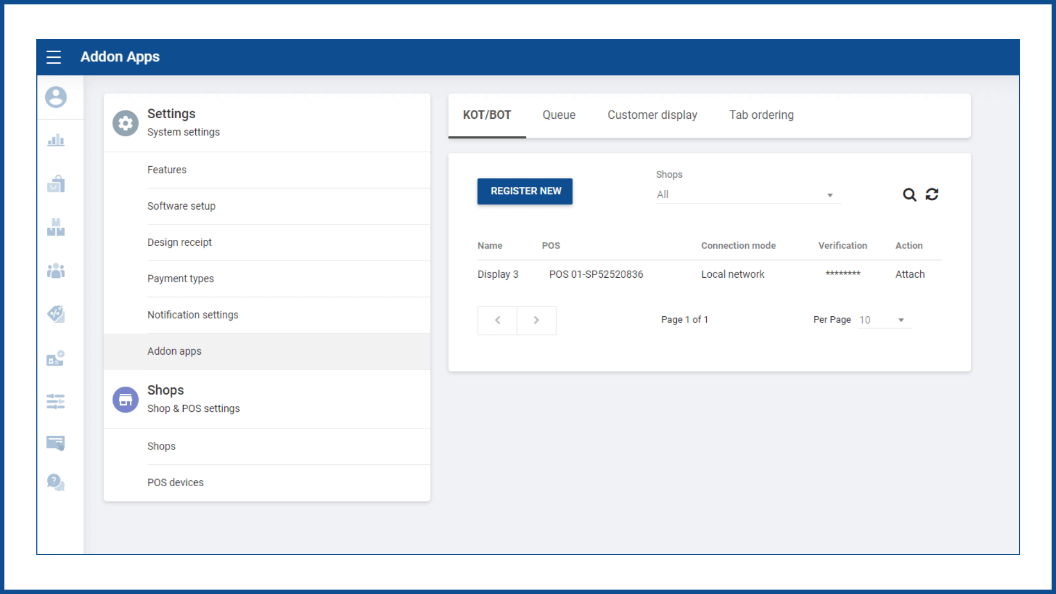Click the magnifier search icon

coord(909,195)
